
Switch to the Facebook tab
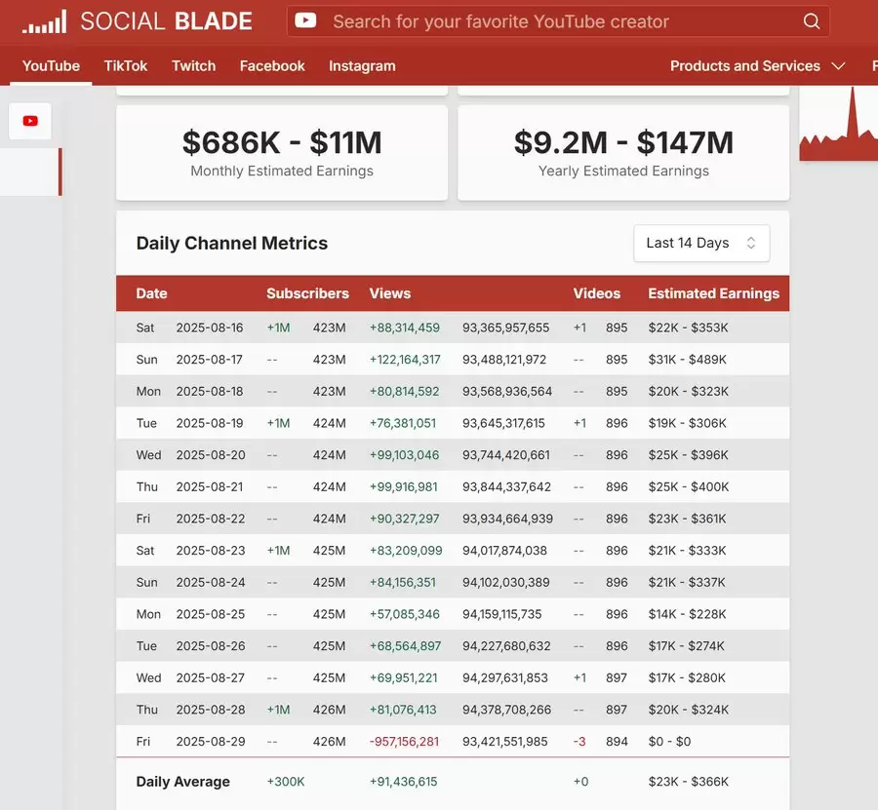pos(272,66)
